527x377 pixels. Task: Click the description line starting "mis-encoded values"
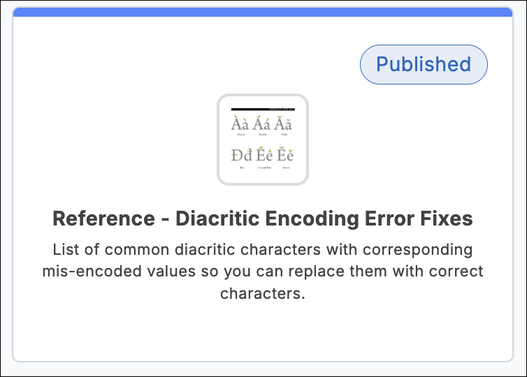click(263, 271)
